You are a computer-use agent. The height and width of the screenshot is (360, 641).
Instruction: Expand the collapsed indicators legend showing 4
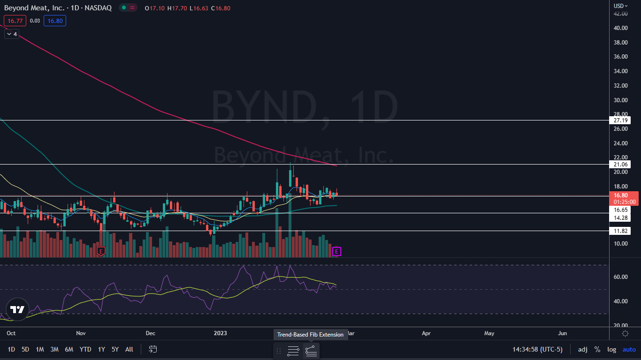pyautogui.click(x=12, y=34)
